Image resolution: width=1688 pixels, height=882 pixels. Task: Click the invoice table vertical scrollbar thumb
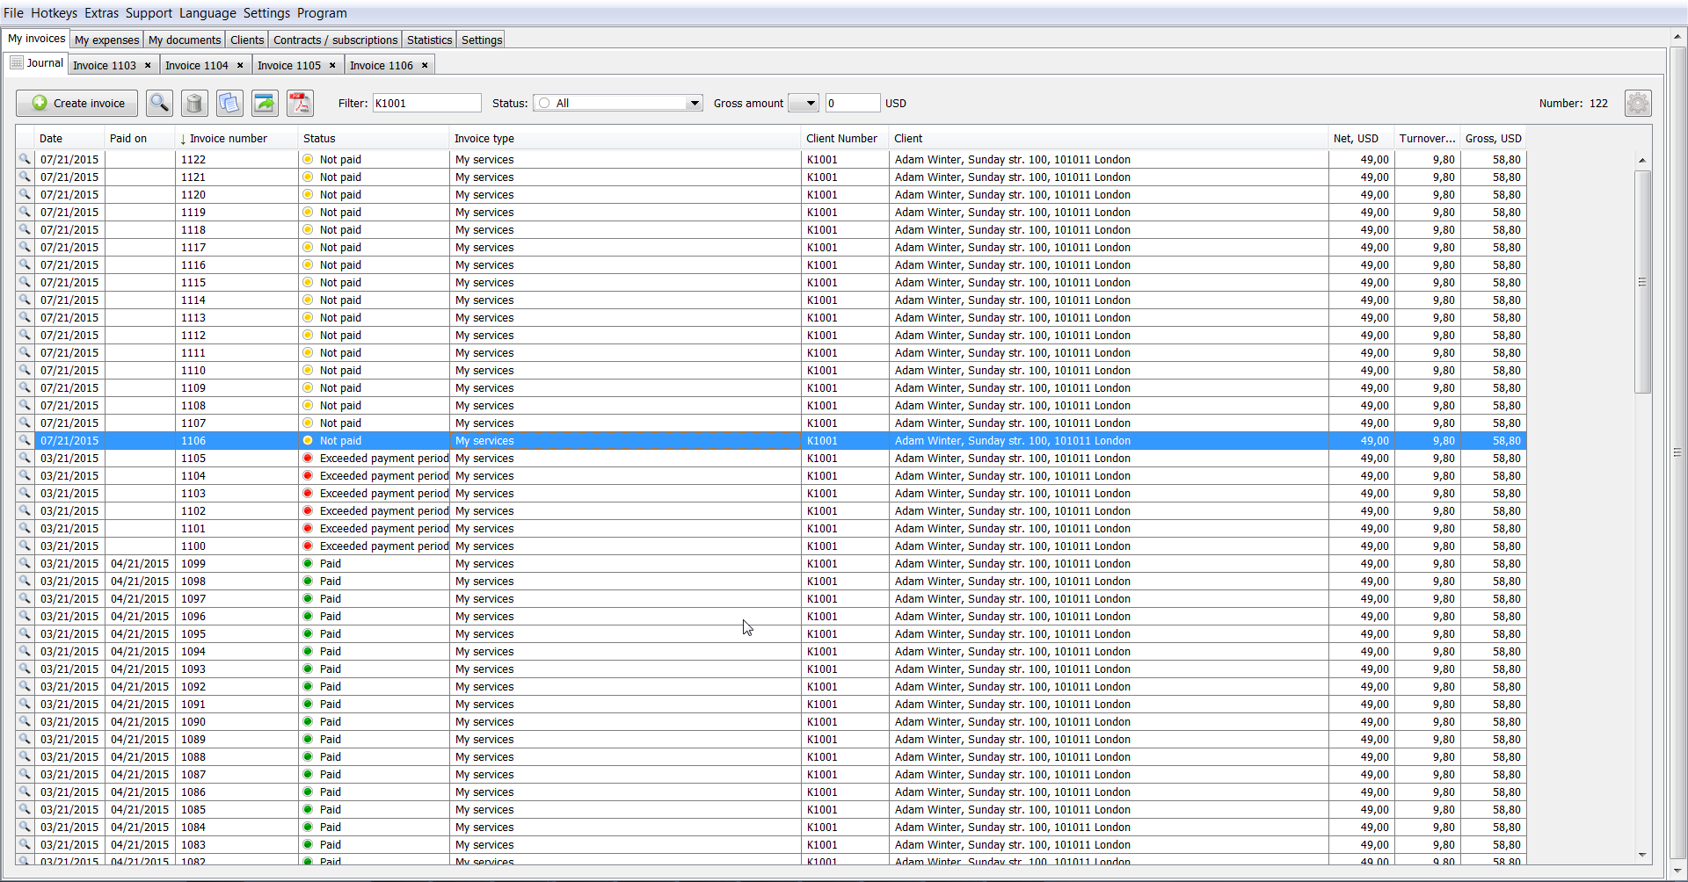coord(1642,281)
